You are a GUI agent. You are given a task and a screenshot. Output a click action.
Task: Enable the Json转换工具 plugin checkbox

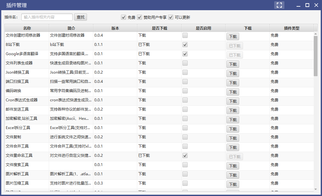pos(185,73)
